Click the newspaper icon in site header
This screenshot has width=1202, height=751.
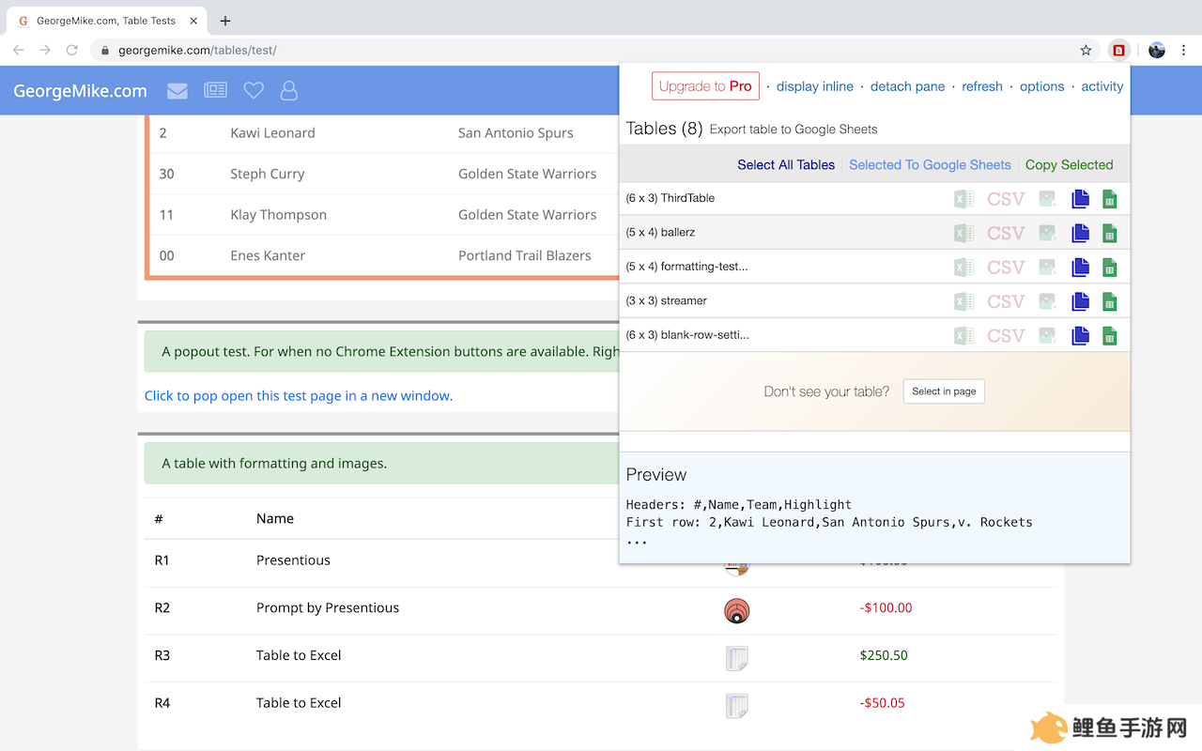click(216, 90)
